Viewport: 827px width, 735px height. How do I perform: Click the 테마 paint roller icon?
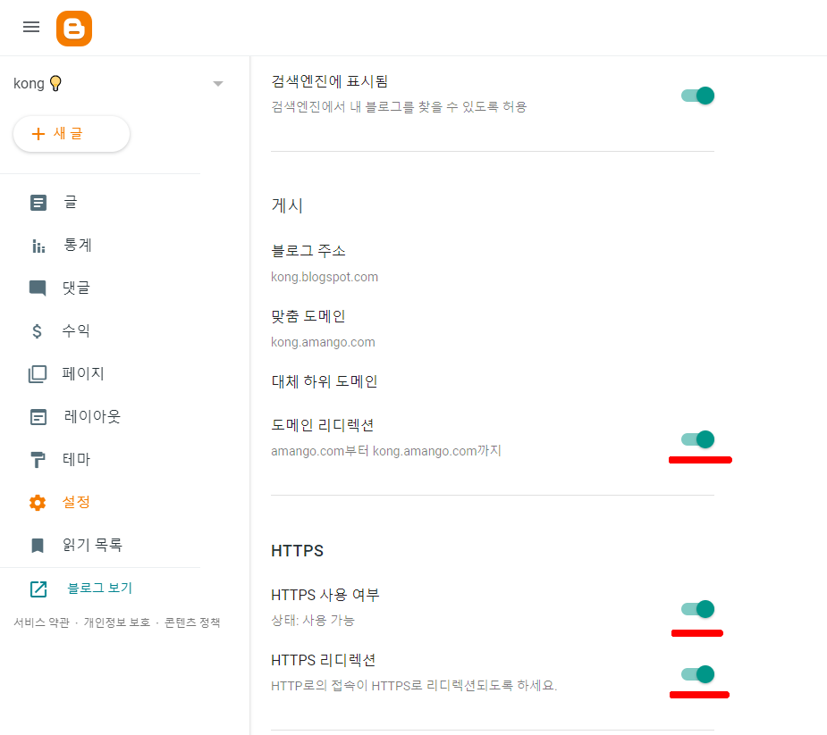(x=38, y=459)
